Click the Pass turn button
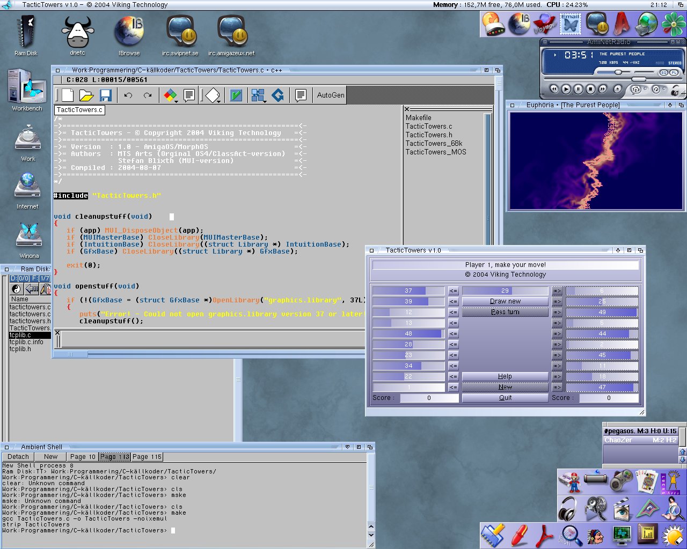687x549 pixels. tap(505, 312)
